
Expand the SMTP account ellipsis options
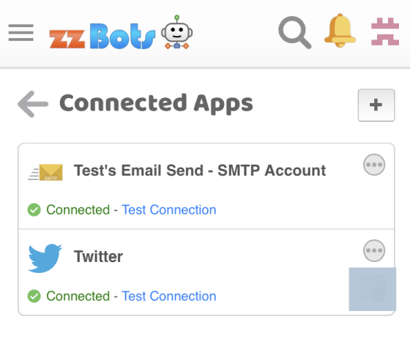tap(374, 165)
